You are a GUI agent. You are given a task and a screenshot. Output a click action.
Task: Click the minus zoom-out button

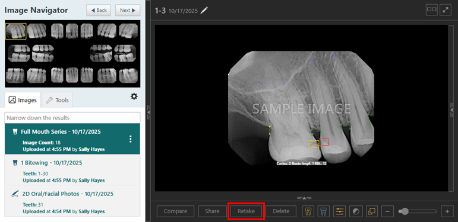coord(387,211)
